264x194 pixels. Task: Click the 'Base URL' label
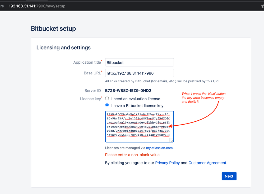pyautogui.click(x=92, y=73)
